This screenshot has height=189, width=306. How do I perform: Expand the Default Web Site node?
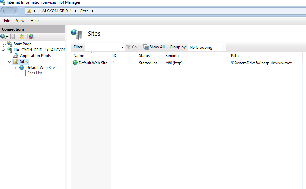coord(16,68)
